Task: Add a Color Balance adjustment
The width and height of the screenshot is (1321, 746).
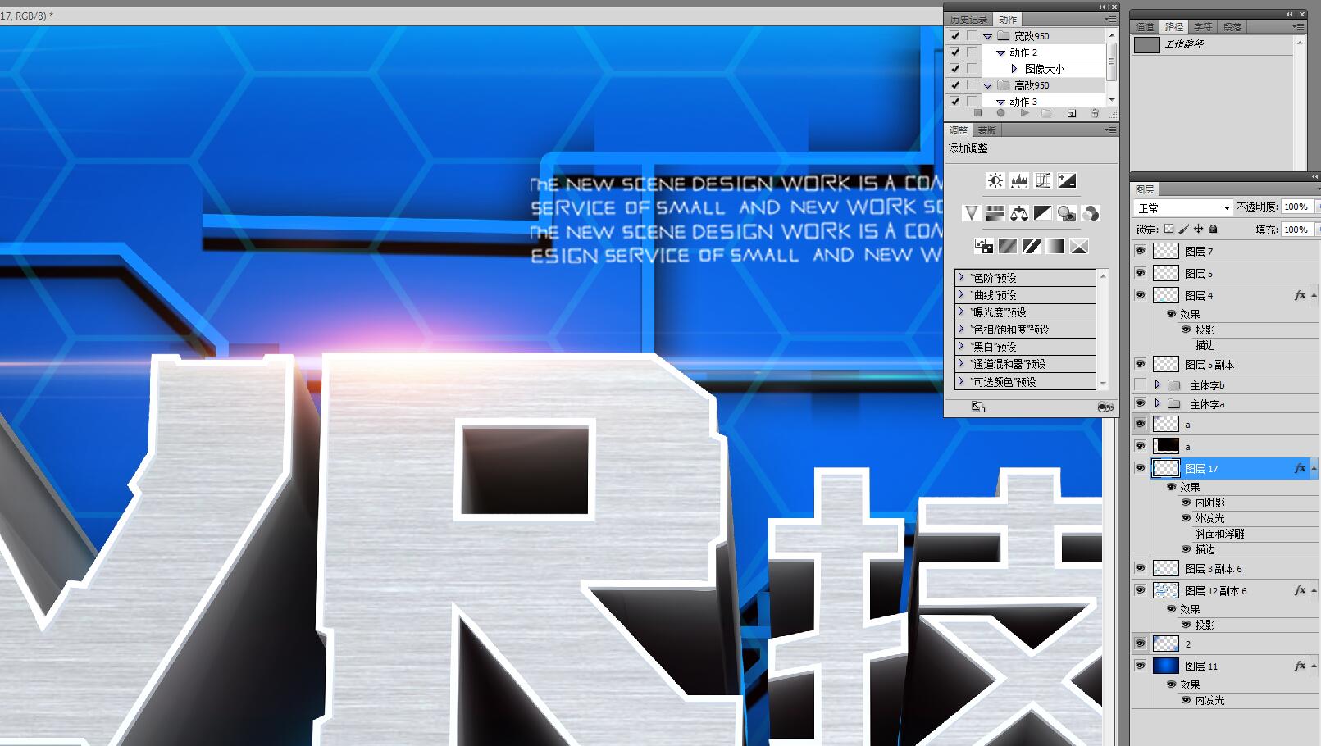Action: coord(1019,213)
